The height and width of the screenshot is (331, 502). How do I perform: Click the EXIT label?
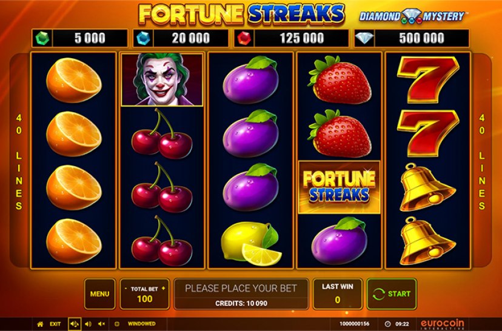pos(55,324)
